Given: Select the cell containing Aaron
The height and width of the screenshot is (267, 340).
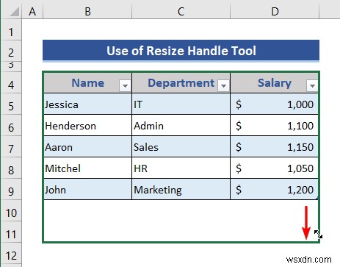Looking at the screenshot, I should 87,146.
